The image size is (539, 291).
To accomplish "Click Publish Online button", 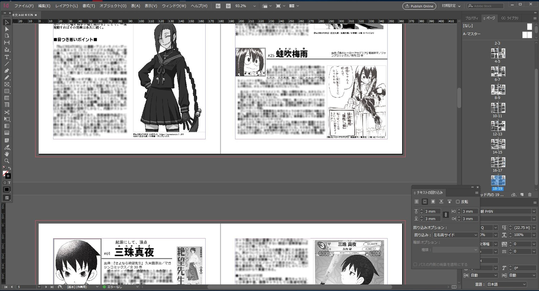I will (x=419, y=6).
